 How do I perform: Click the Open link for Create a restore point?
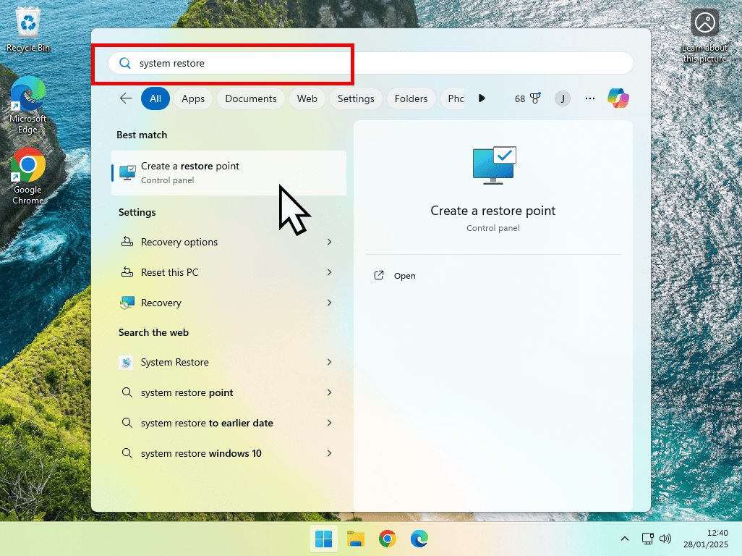pyautogui.click(x=394, y=275)
